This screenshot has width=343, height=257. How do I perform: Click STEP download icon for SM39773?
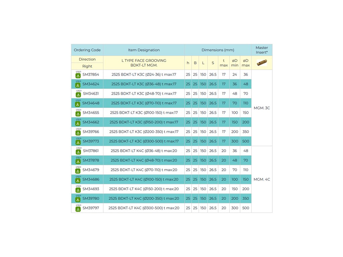[78, 142]
